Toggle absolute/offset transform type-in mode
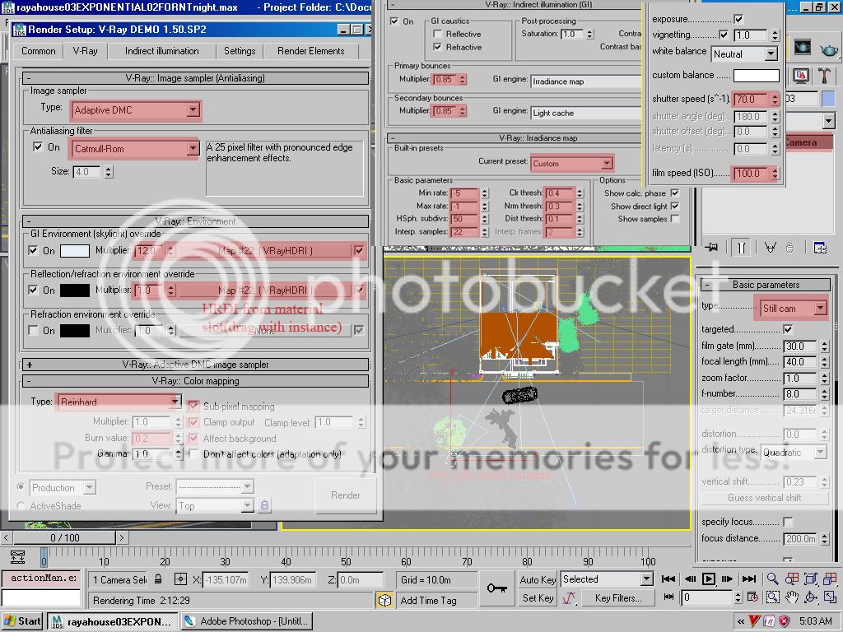This screenshot has width=843, height=632. [x=180, y=579]
